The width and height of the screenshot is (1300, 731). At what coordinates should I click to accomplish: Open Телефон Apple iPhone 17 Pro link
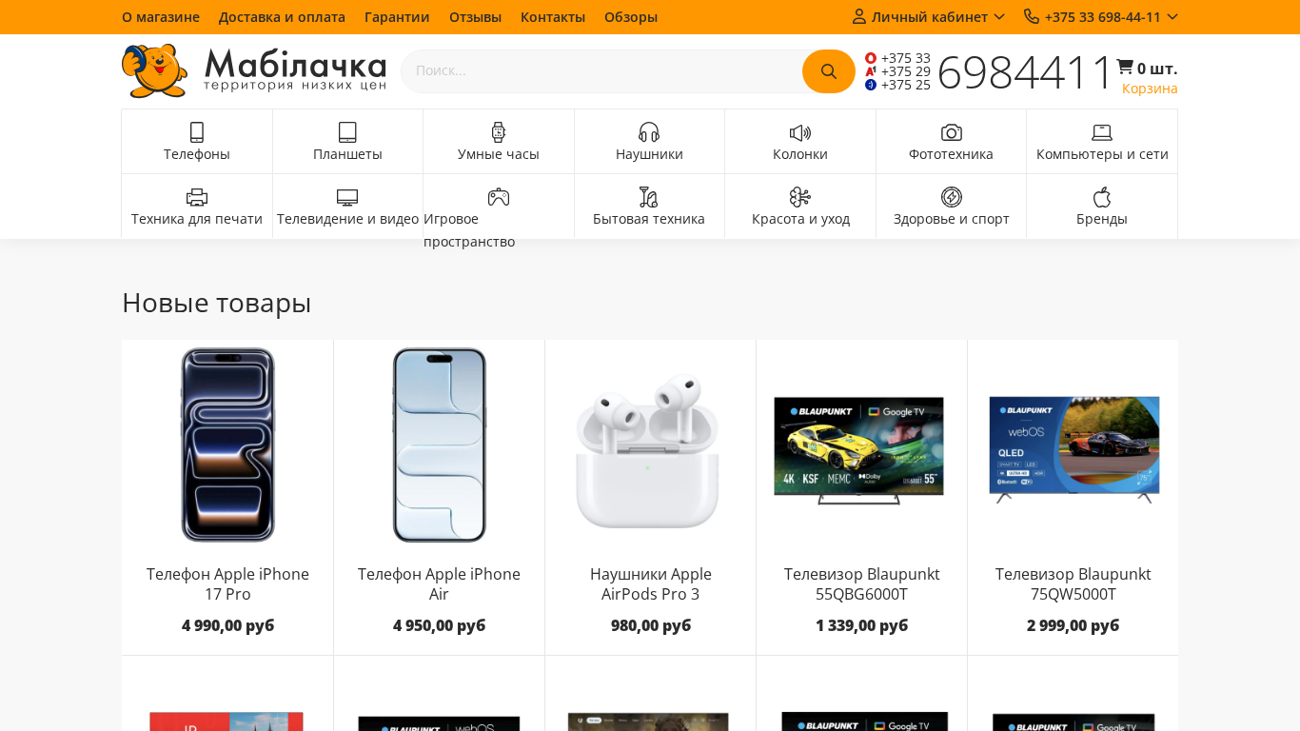227,583
